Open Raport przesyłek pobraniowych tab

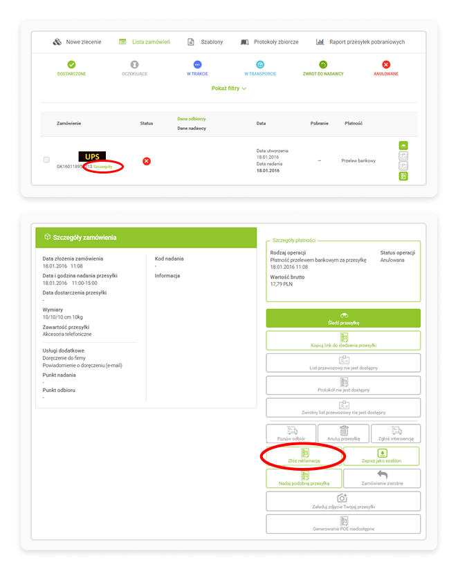tap(360, 42)
